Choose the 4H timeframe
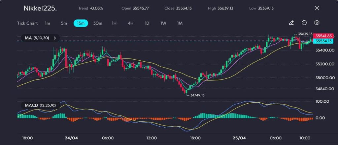 (x=130, y=23)
